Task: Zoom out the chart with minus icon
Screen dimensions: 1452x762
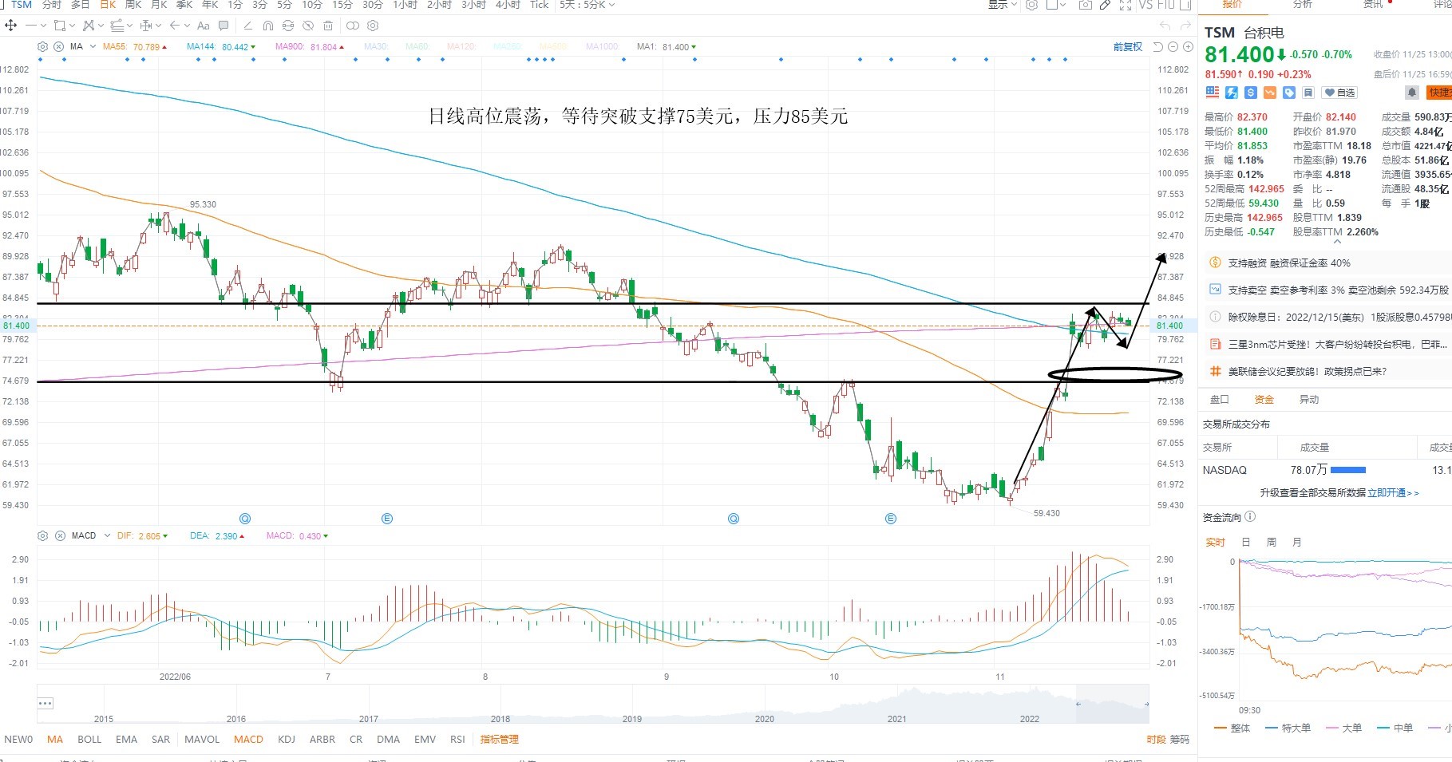Action: click(1173, 47)
